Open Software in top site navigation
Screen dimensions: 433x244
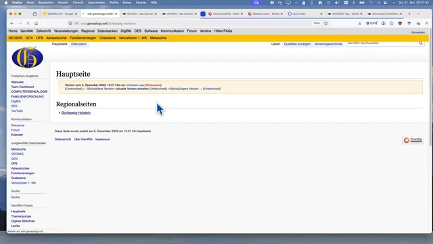[151, 31]
